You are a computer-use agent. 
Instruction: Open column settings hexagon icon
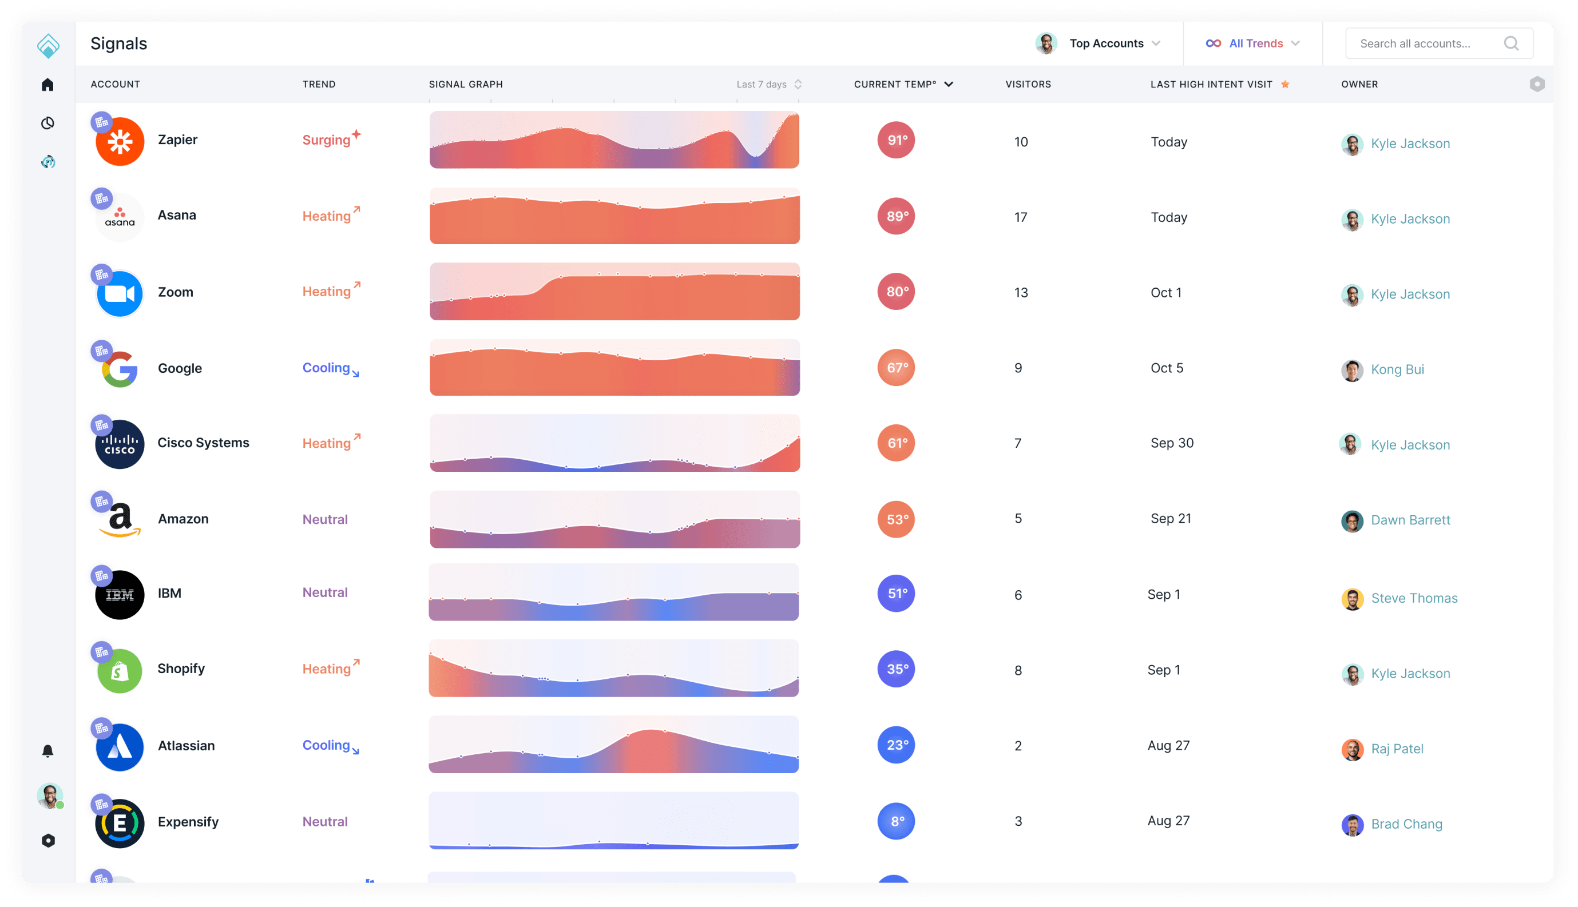point(1537,84)
